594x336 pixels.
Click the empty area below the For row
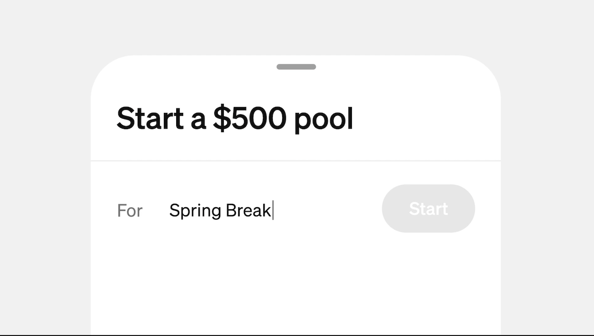tap(296, 282)
